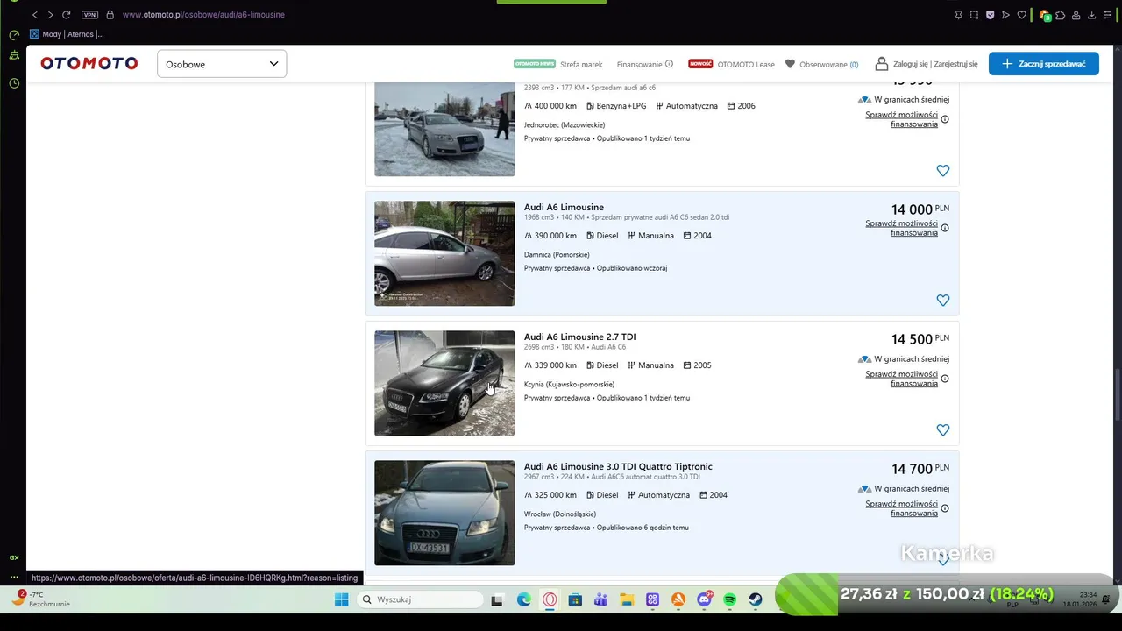
Task: Open the Wrocław Audi A6 3.0 TDI photo
Action: coord(444,513)
